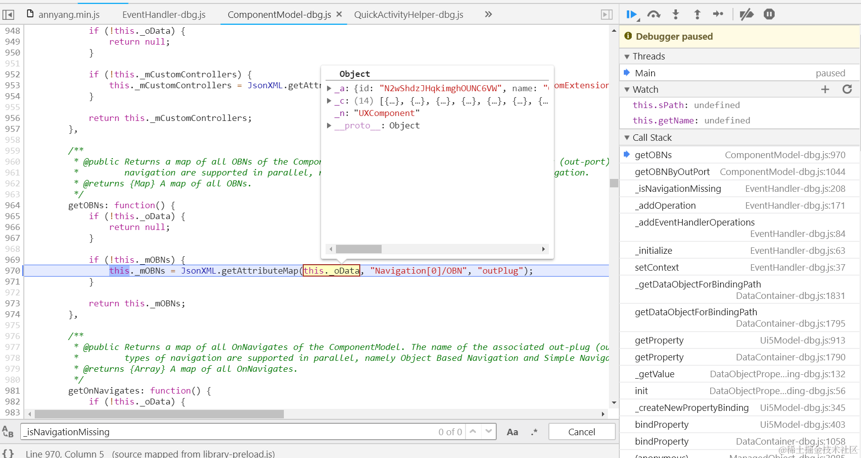Resume script execution

point(632,14)
